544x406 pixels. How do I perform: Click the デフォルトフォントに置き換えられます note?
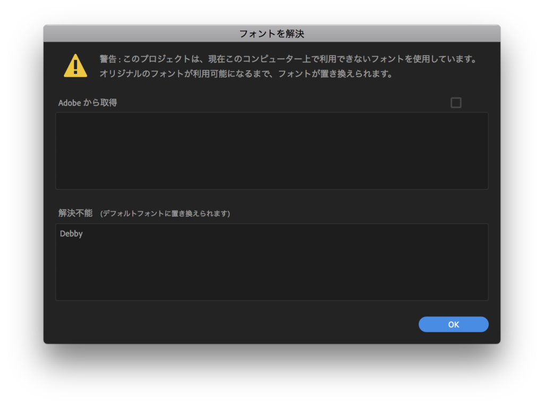pos(165,213)
